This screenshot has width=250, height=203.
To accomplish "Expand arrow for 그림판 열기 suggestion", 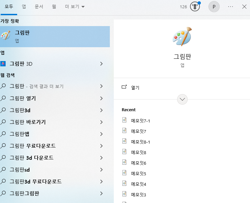I will click(x=101, y=98).
